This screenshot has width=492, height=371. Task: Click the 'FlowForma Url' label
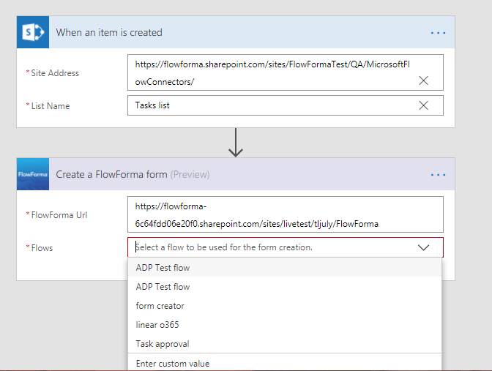tap(59, 215)
